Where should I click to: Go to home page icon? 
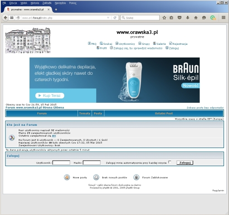click(x=196, y=18)
